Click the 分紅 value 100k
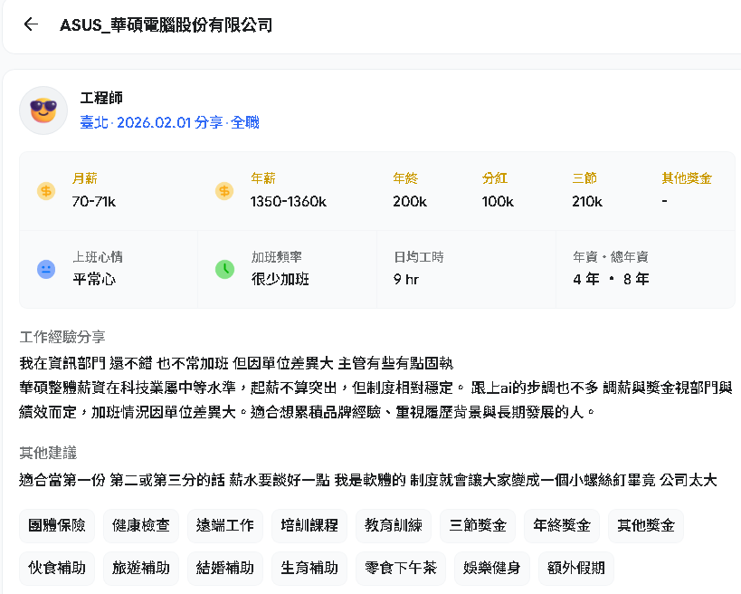The width and height of the screenshot is (741, 594). point(498,202)
